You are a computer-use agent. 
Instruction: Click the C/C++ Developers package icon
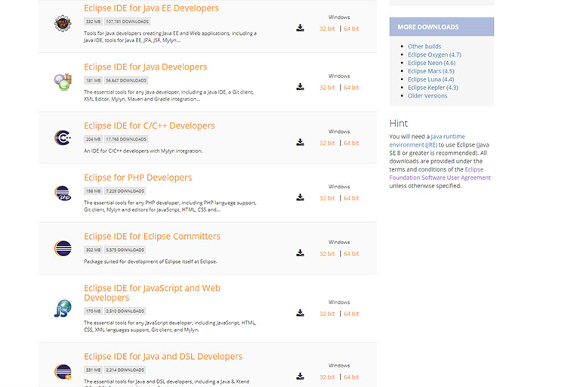pyautogui.click(x=63, y=138)
